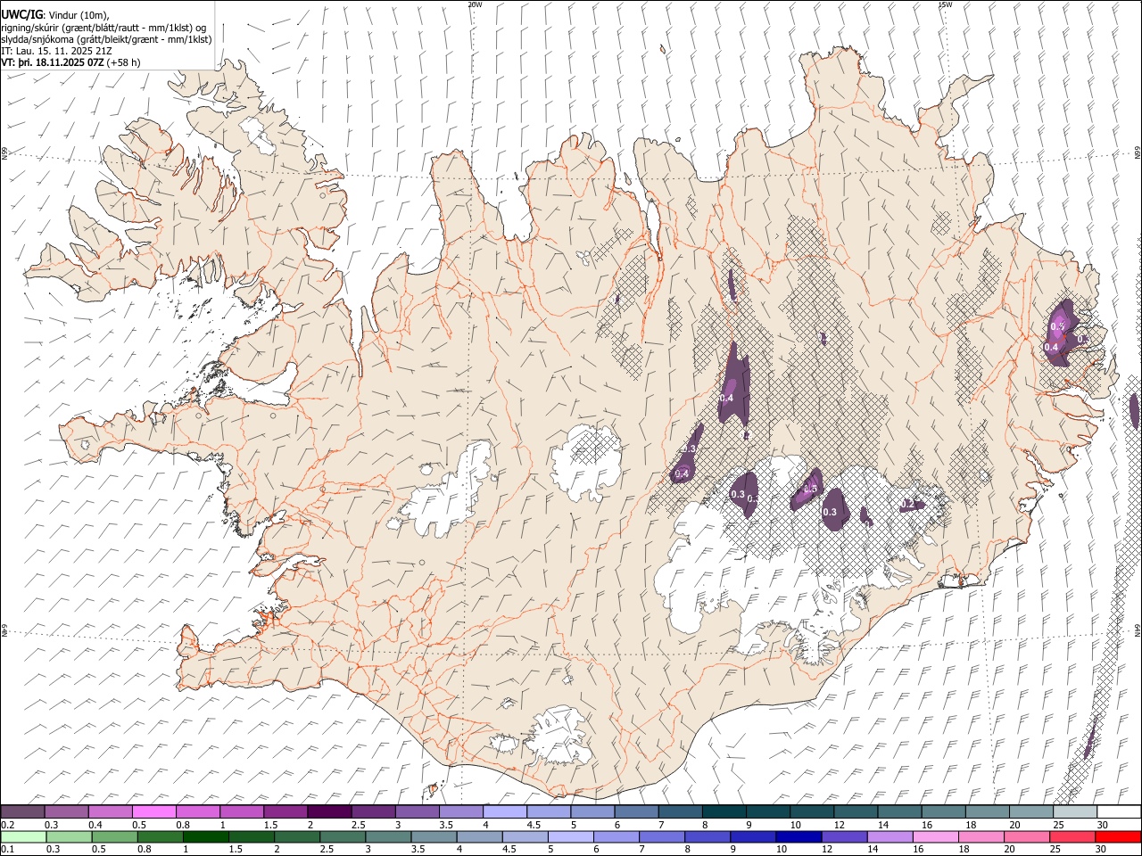Click the light periwinkle 4 swatch, upper legend
The width and height of the screenshot is (1142, 856).
(x=505, y=811)
